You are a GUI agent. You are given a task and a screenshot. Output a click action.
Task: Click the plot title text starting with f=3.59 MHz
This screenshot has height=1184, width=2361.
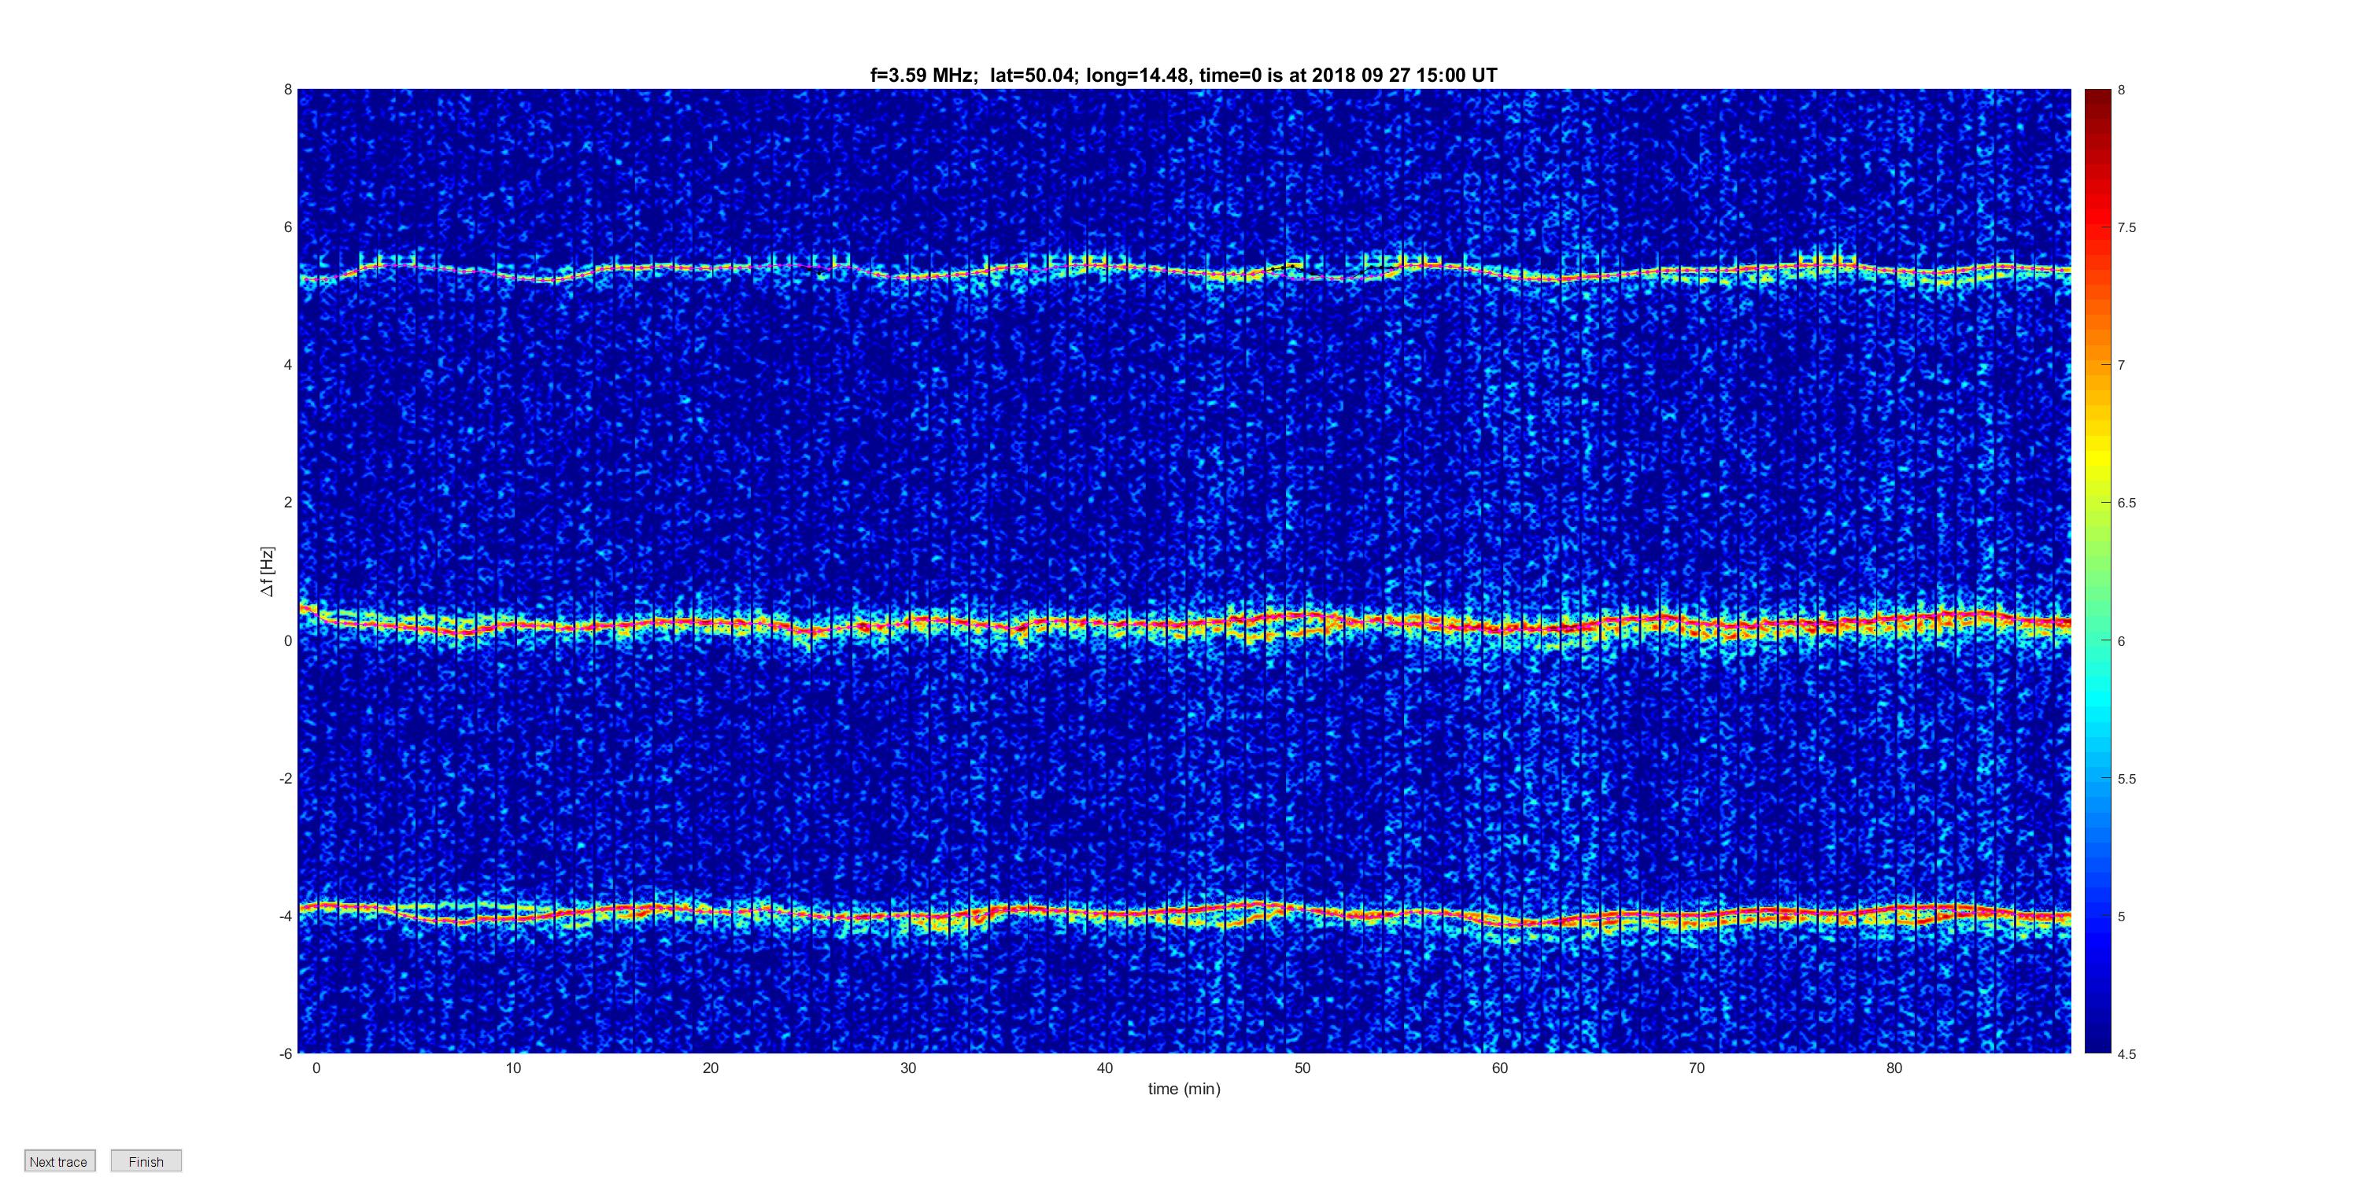1183,76
